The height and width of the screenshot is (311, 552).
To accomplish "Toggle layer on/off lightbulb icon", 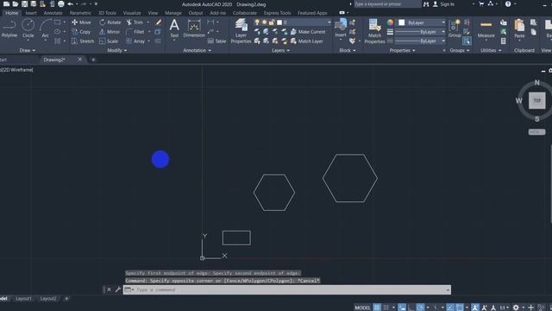I will coord(257,22).
